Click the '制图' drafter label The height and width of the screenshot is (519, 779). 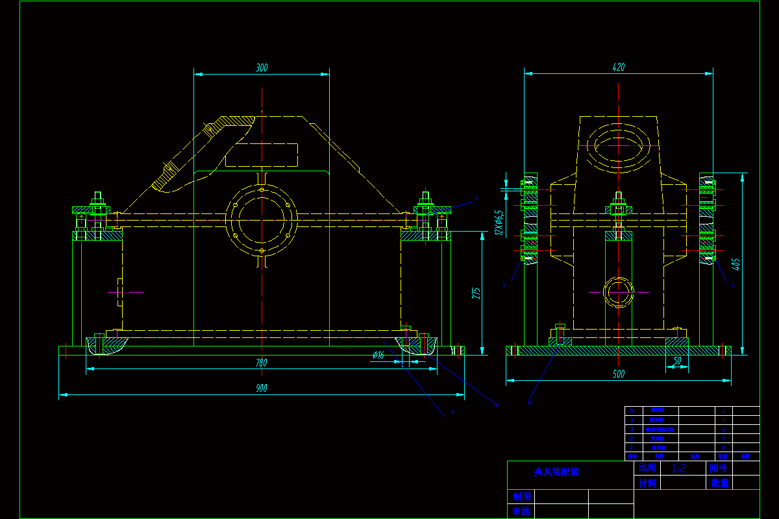point(522,496)
